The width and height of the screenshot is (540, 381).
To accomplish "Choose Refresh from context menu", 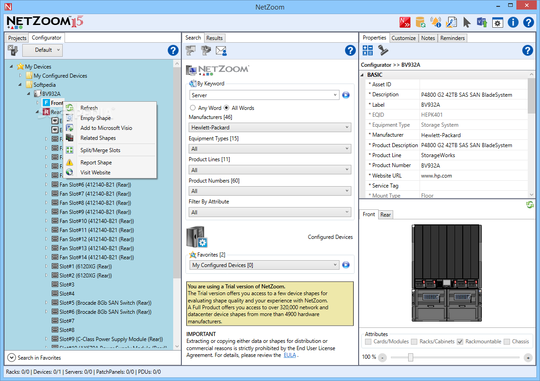I will tap(110, 108).
